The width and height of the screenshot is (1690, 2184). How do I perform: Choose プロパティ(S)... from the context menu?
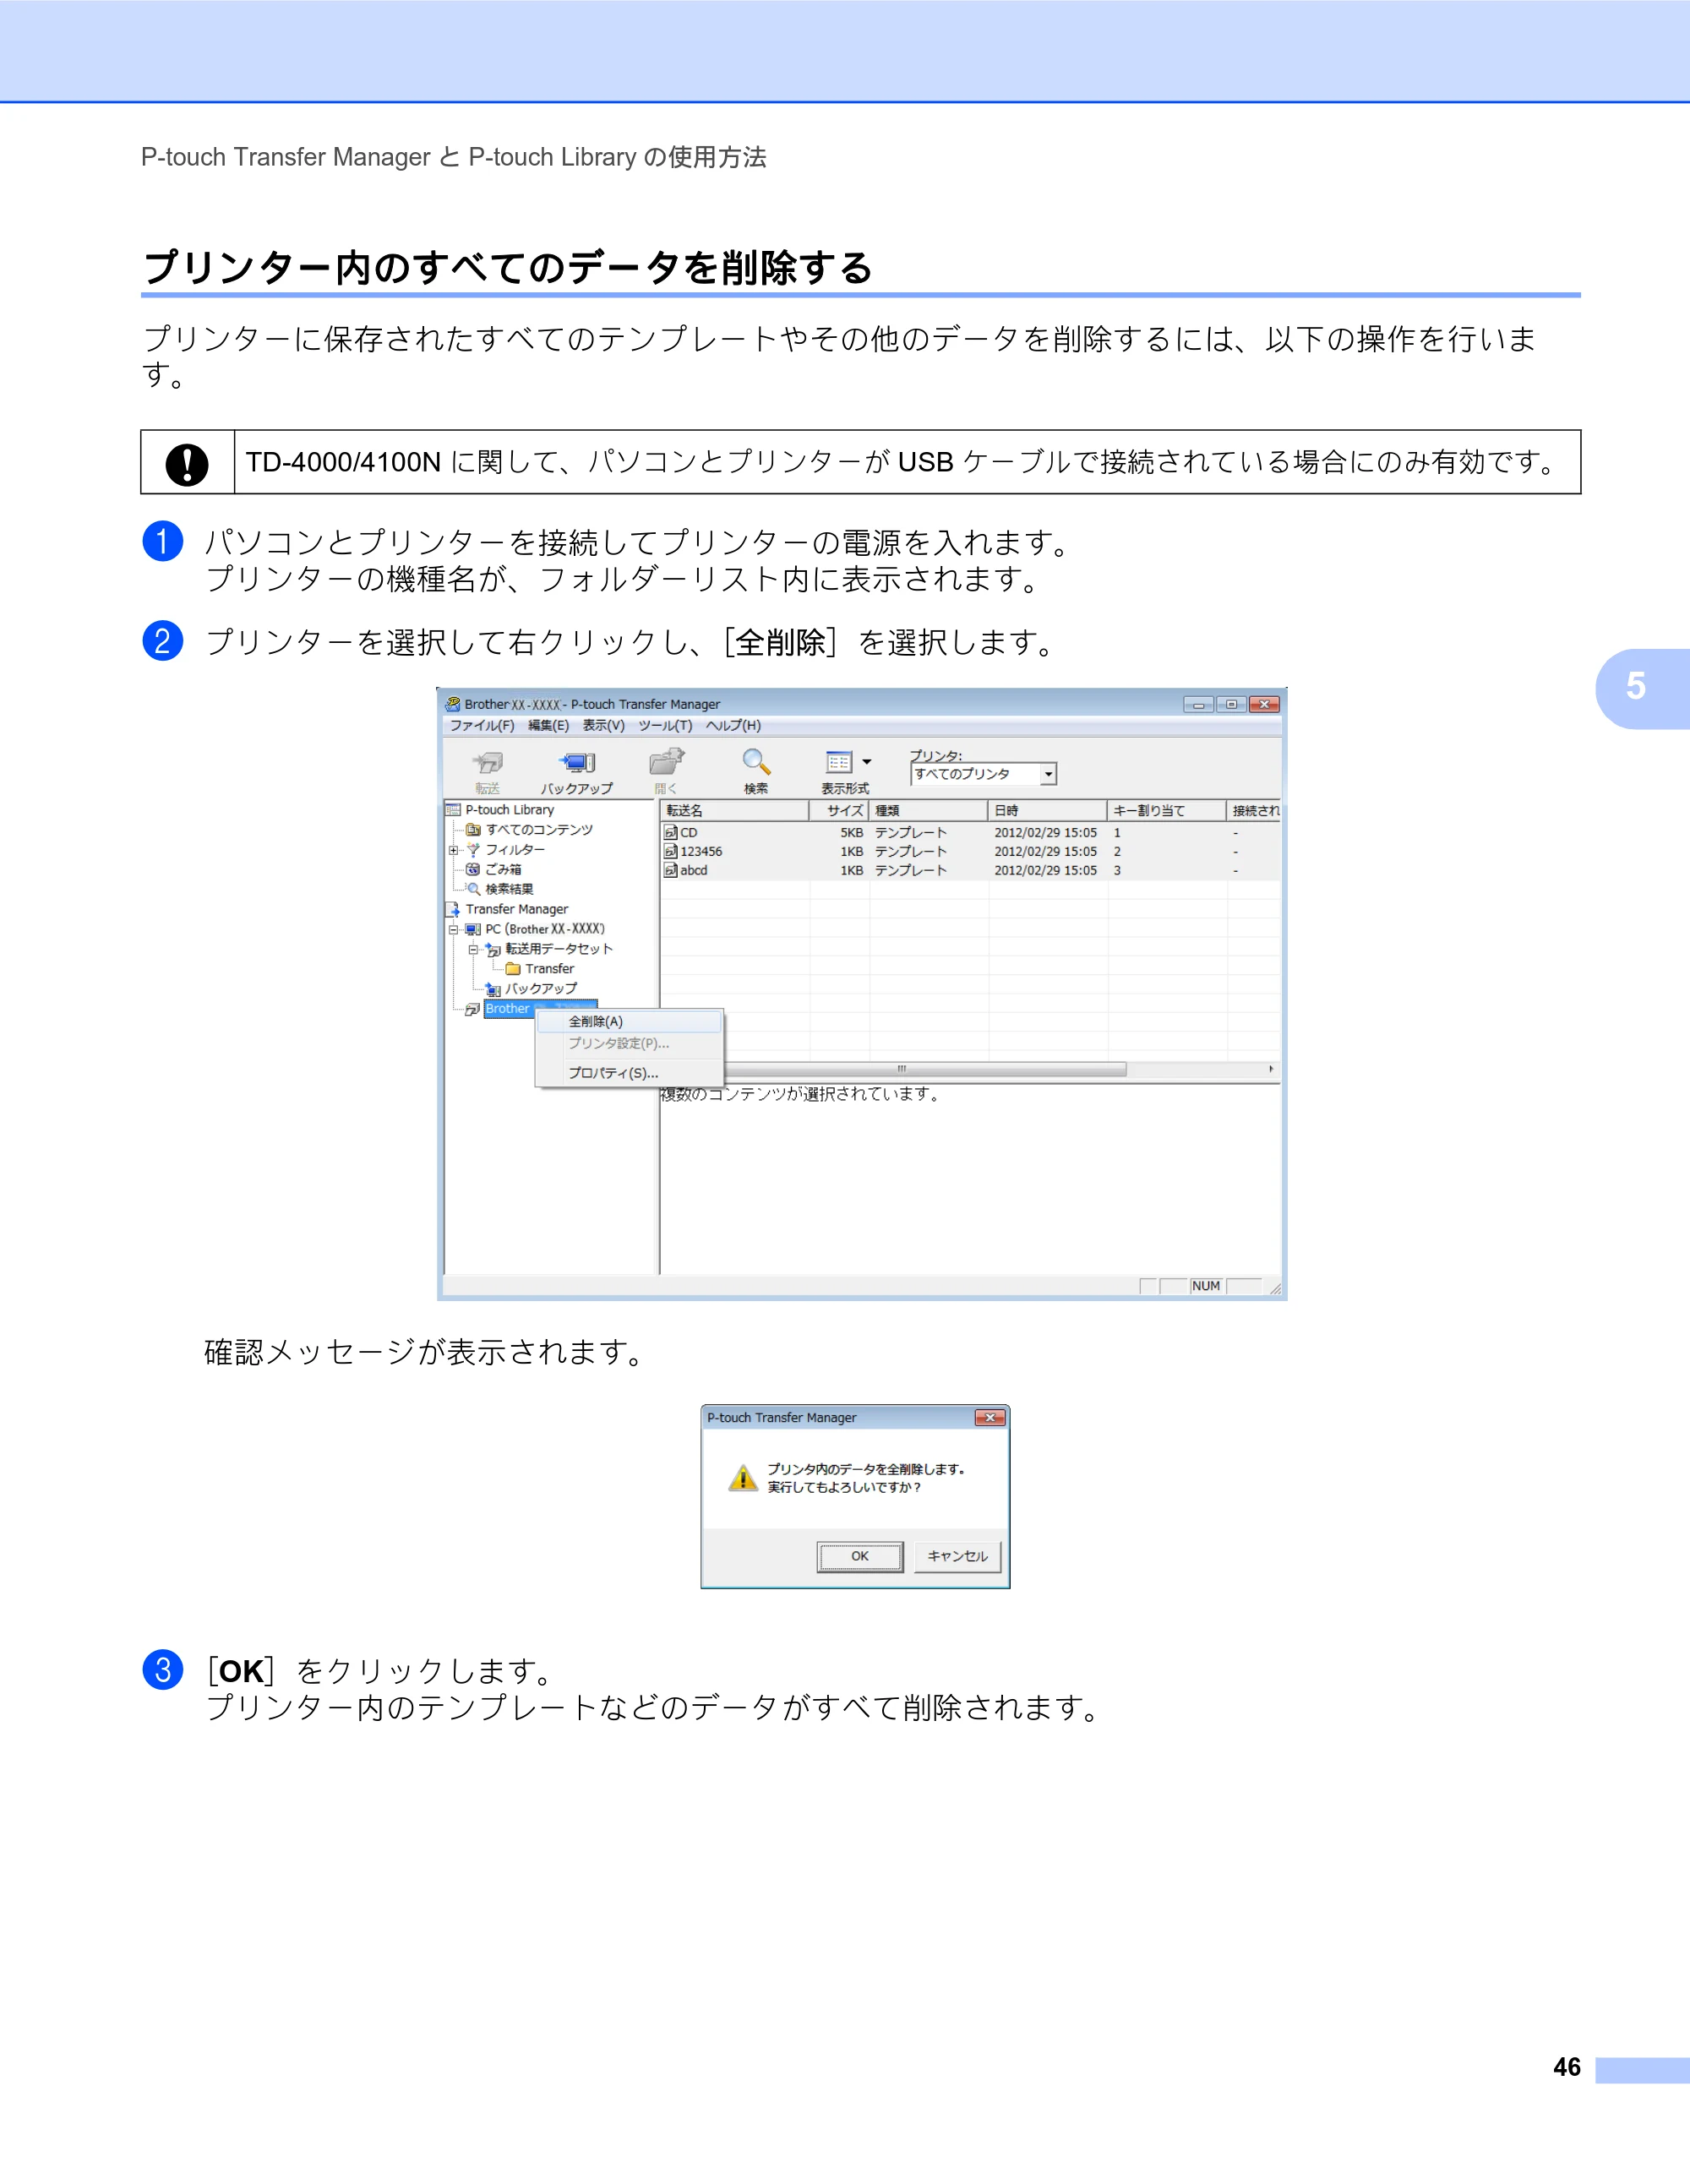(x=629, y=1073)
